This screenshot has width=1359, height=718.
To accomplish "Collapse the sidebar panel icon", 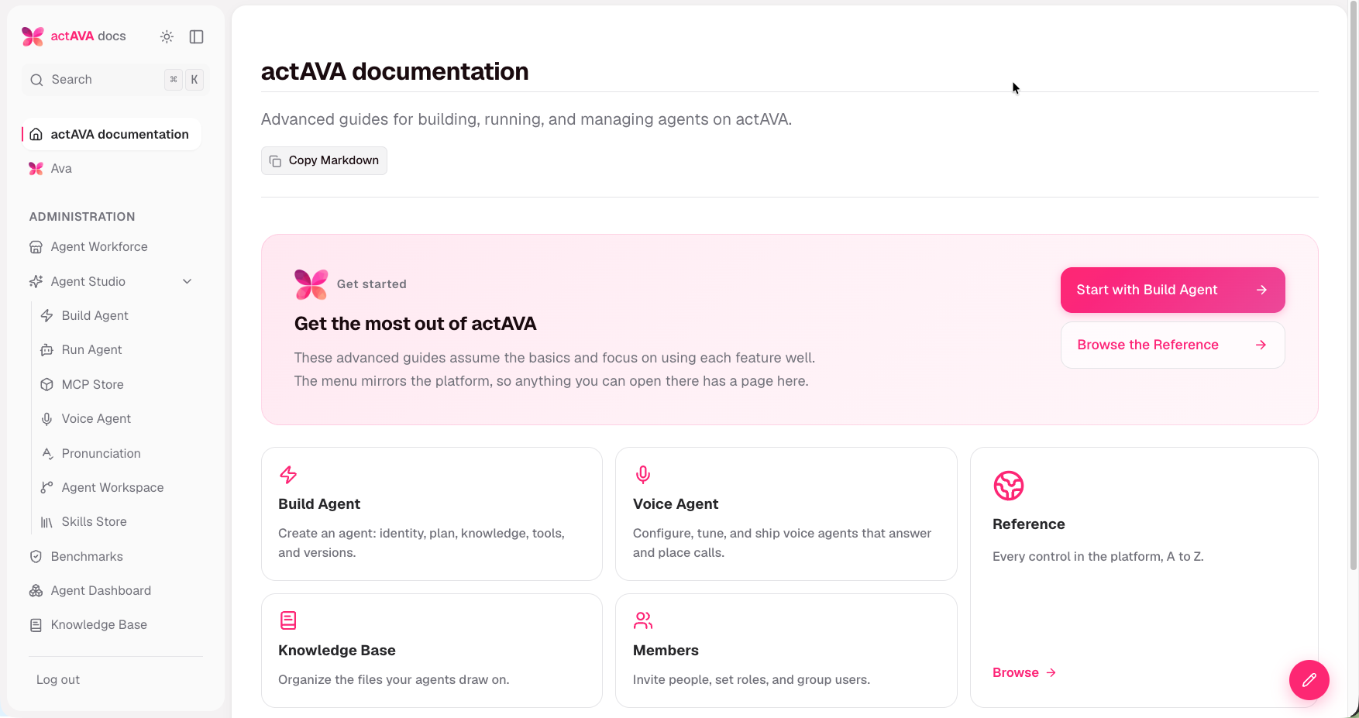I will point(197,36).
